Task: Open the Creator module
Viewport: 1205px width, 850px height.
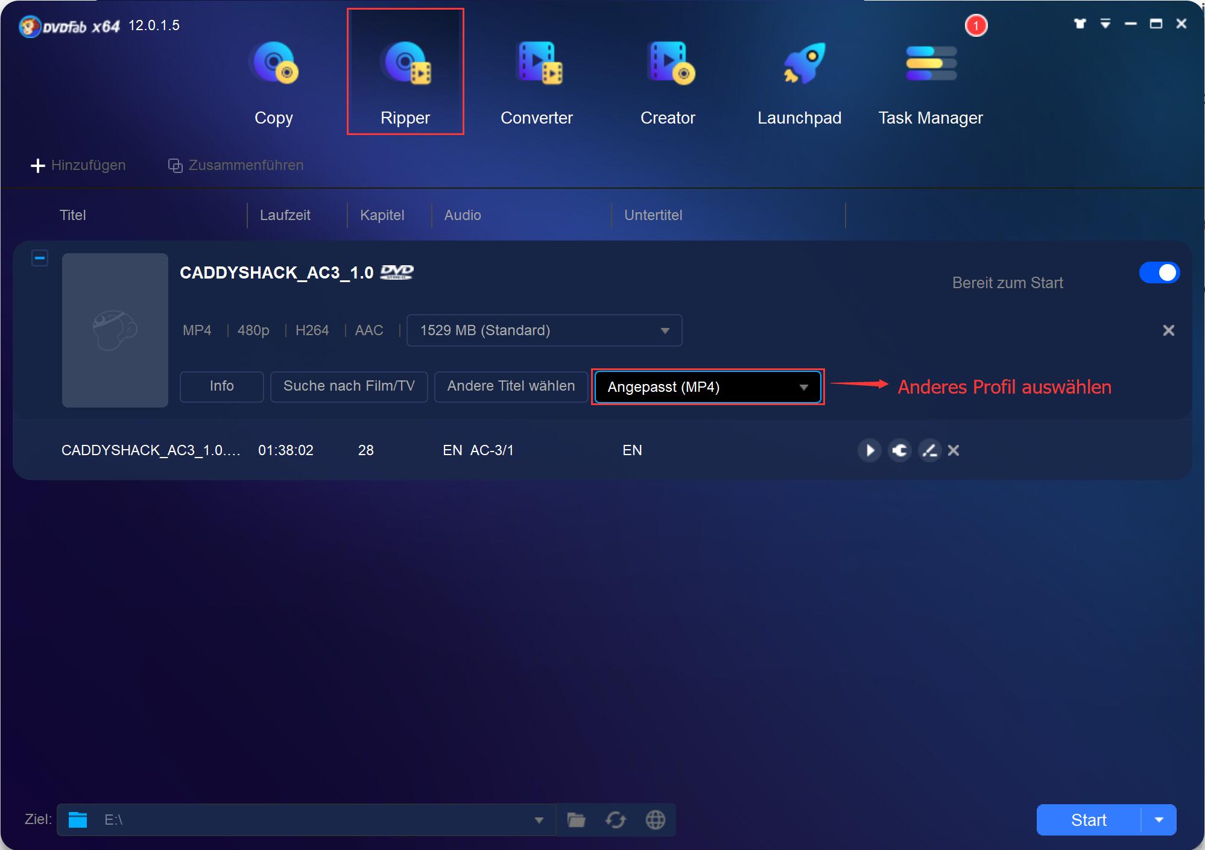Action: [668, 78]
